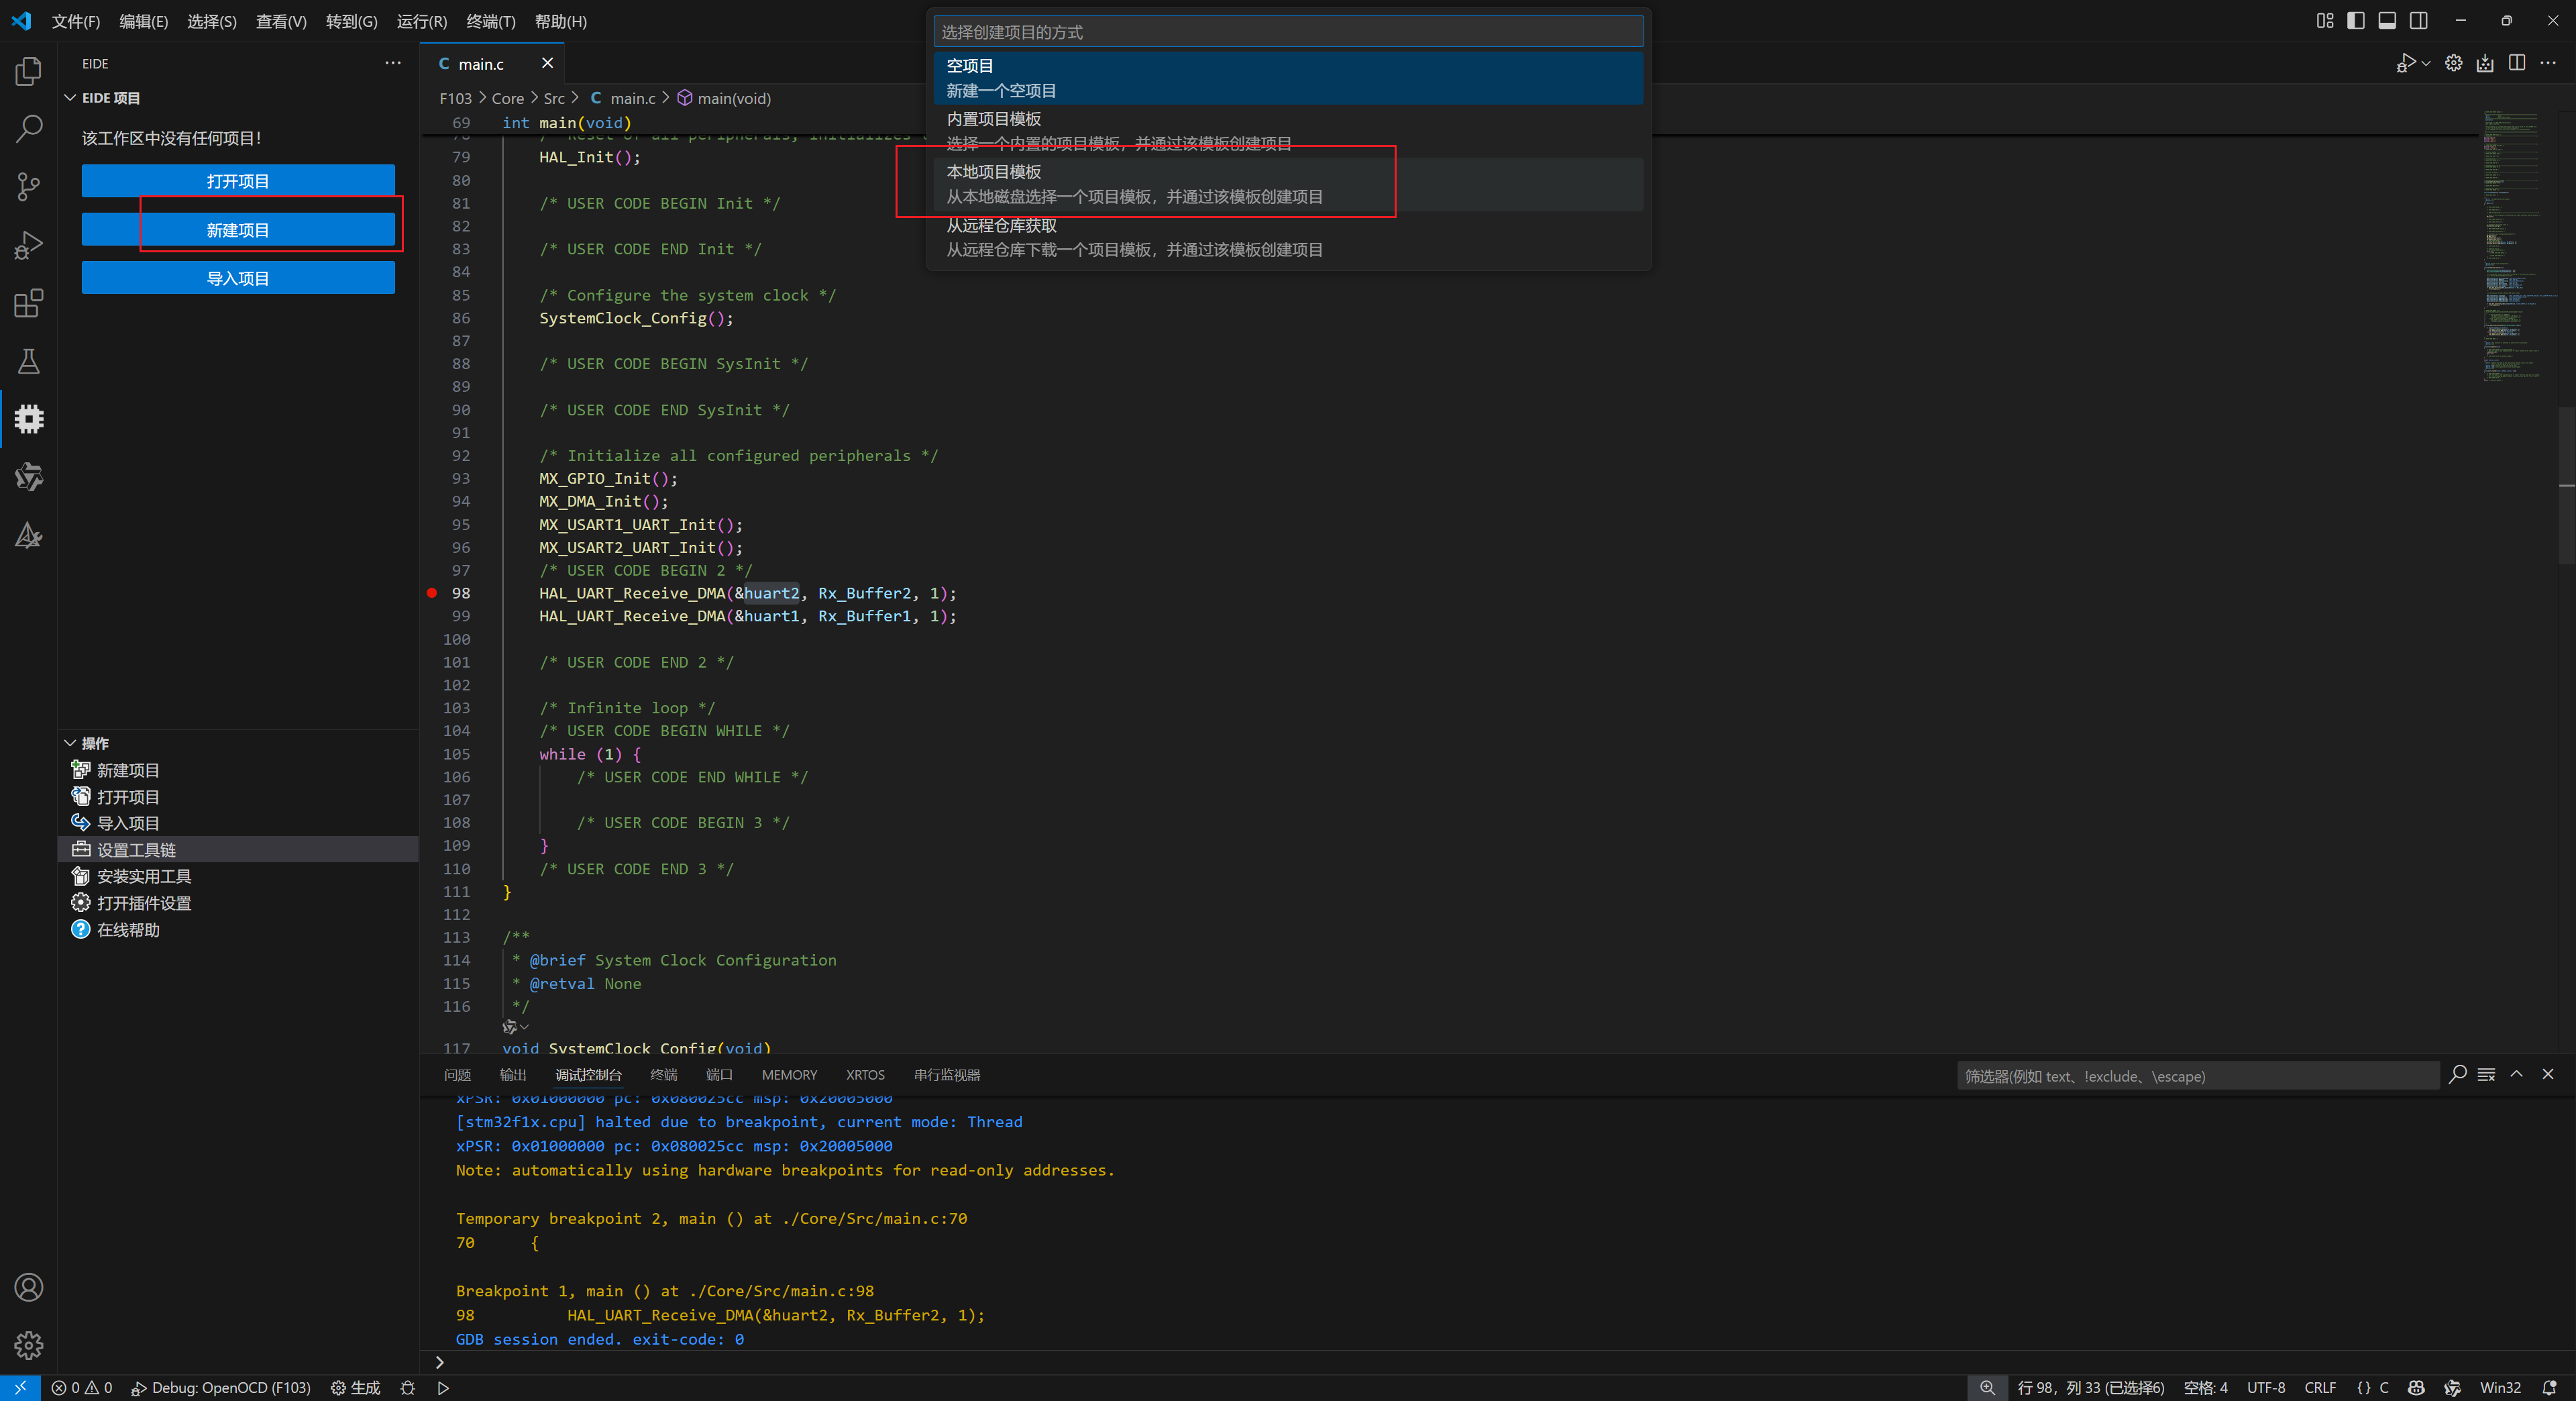This screenshot has height=1401, width=2576.
Task: Click the 新建项目 blue button
Action: [238, 230]
